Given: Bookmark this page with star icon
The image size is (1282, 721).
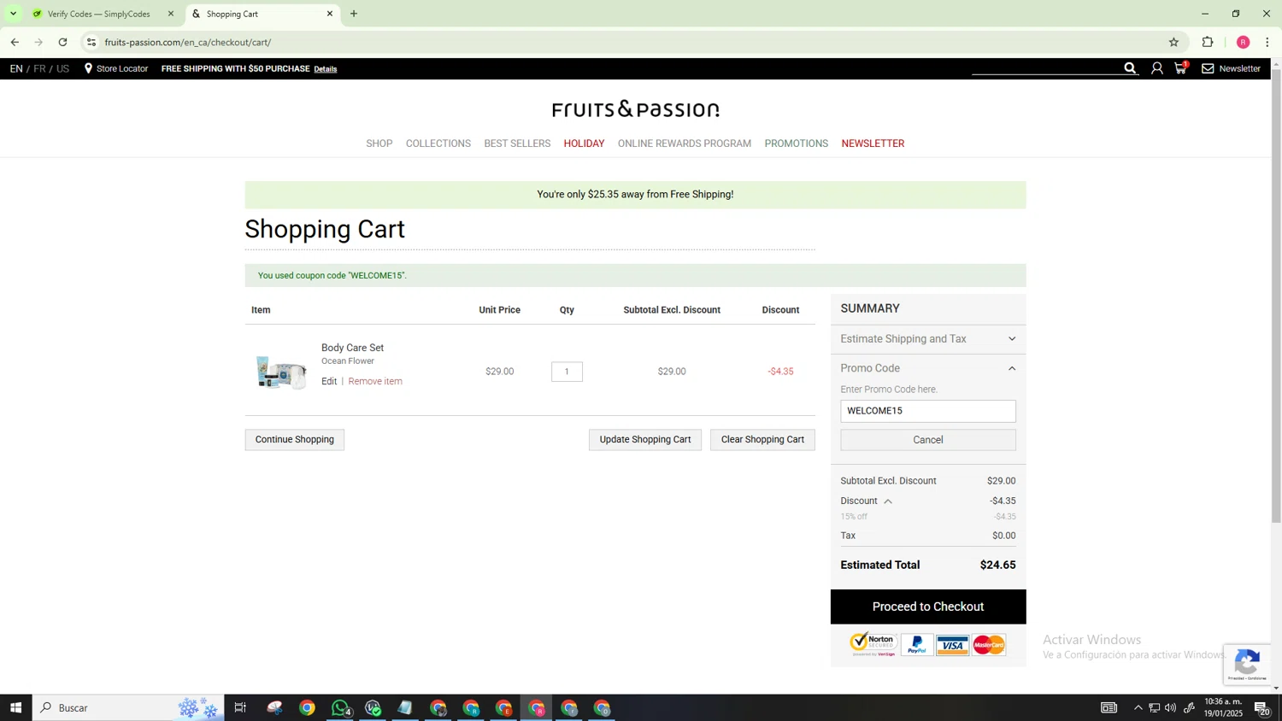Looking at the screenshot, I should pos(1173,42).
